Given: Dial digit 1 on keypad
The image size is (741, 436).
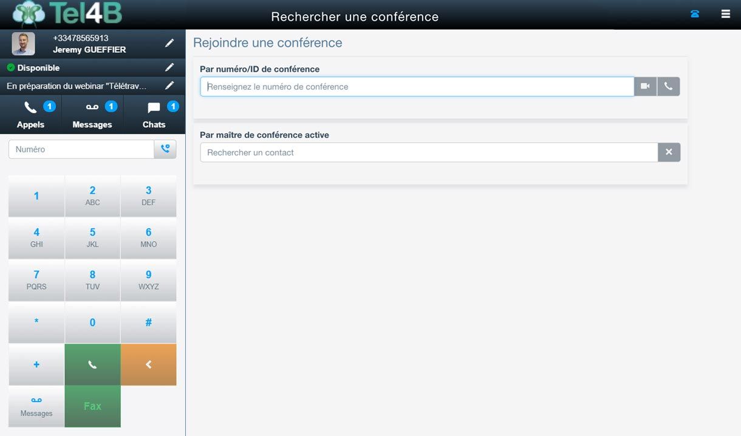Looking at the screenshot, I should coord(36,196).
